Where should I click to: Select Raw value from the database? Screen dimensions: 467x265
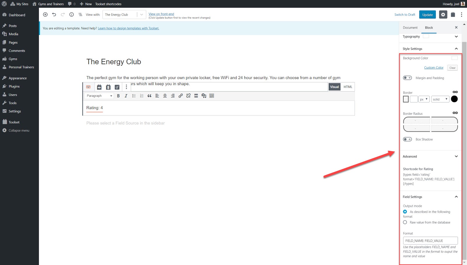[x=405, y=222]
